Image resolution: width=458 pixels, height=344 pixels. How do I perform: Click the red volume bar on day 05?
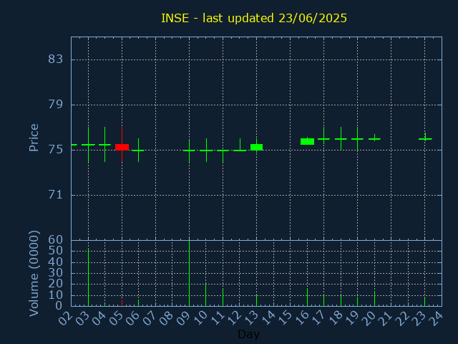122,302
